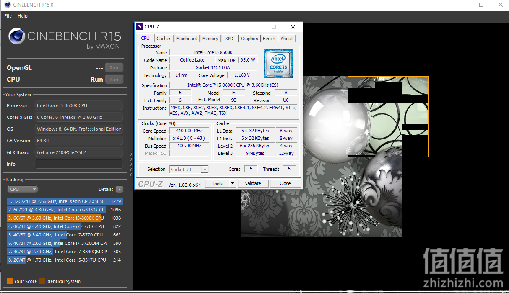Run the OpenGL benchmark
This screenshot has height=293, width=509.
pos(114,68)
